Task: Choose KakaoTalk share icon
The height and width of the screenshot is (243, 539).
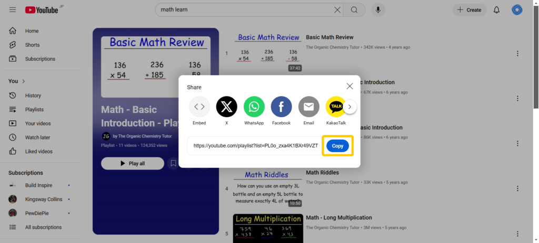Action: pos(335,107)
